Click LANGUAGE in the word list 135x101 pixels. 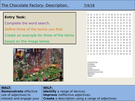(x=91, y=66)
